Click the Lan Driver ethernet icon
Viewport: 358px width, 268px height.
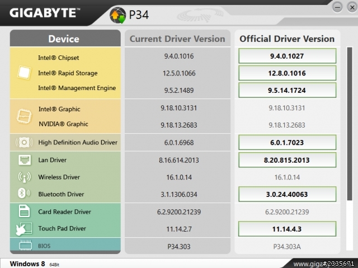click(x=25, y=160)
